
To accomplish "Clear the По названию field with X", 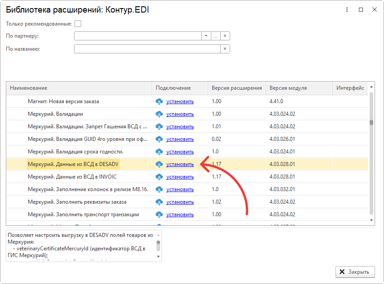I will coord(225,49).
